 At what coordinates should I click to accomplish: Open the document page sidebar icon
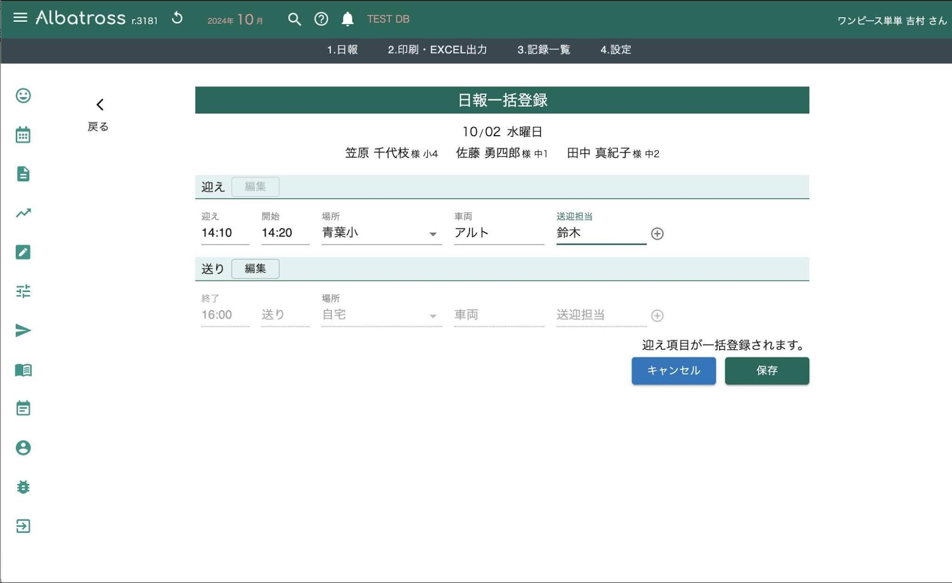point(23,174)
